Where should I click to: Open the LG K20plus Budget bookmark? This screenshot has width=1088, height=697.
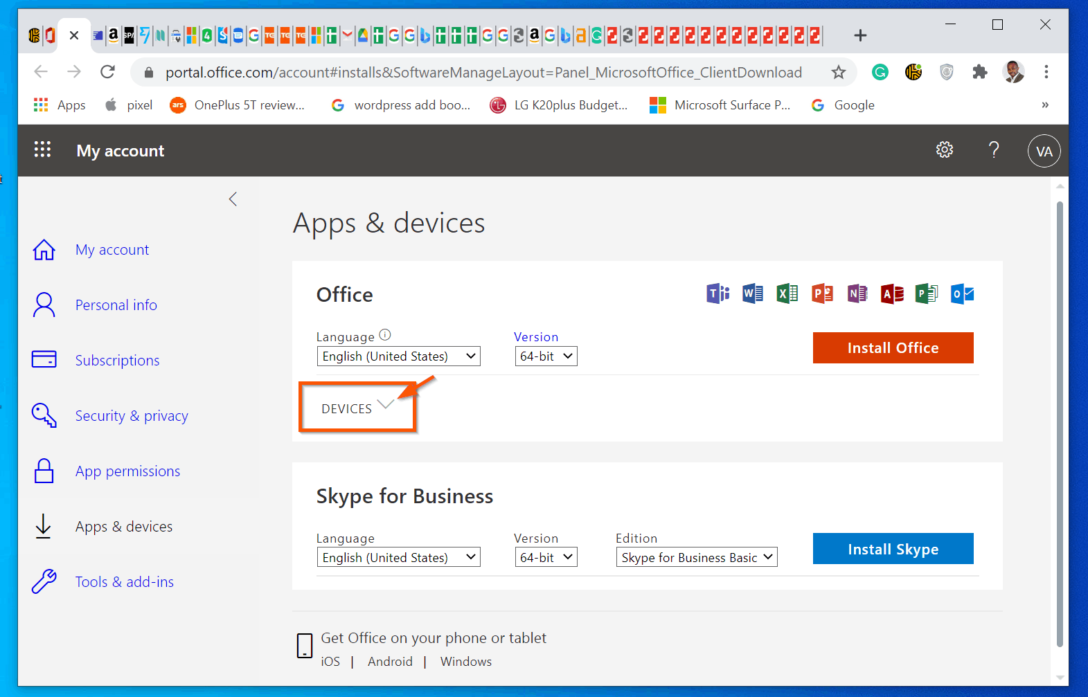coord(559,105)
